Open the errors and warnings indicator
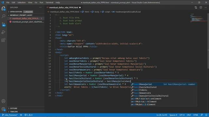The height and width of the screenshot is (117, 209). click(x=28, y=115)
